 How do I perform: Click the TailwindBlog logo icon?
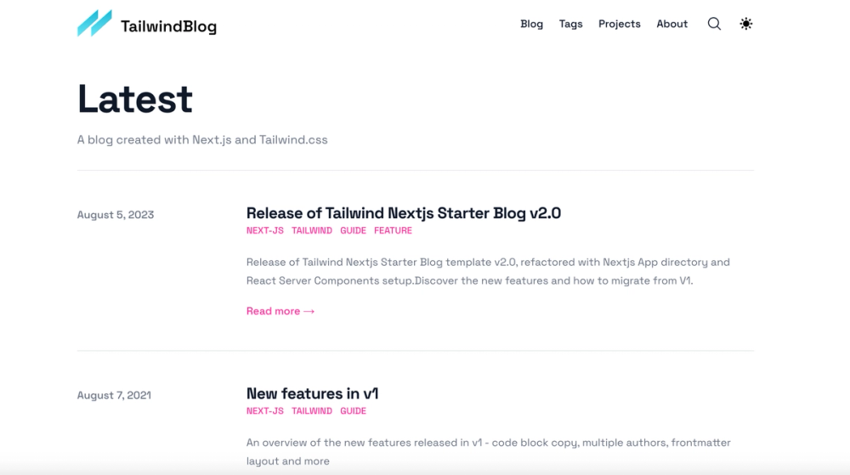click(94, 24)
